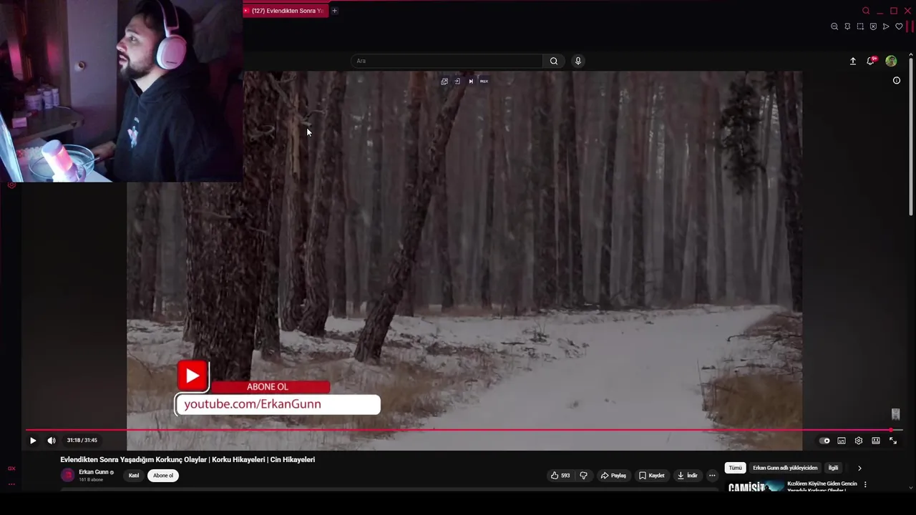Viewport: 916px width, 515px height.
Task: Click the Paylaş share button
Action: (x=613, y=476)
